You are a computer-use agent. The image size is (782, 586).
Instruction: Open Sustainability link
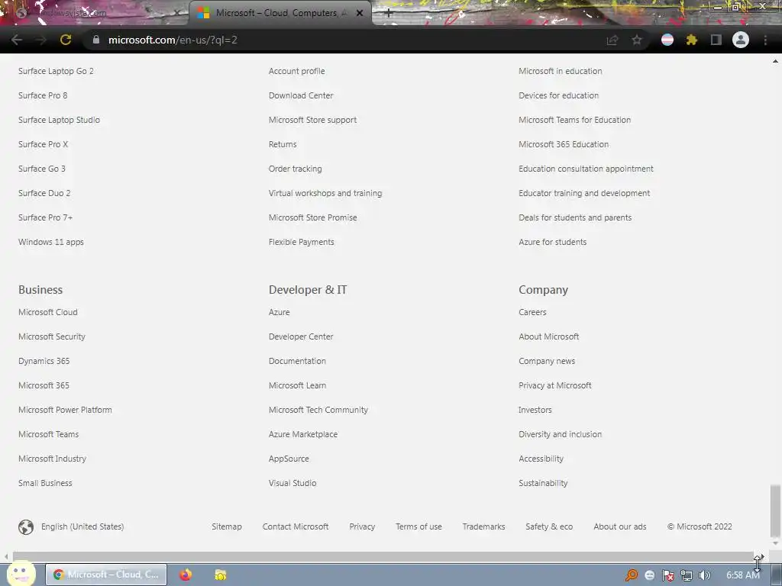click(x=543, y=483)
